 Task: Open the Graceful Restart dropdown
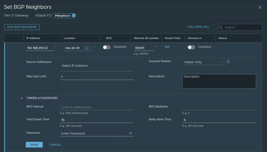[204, 62]
